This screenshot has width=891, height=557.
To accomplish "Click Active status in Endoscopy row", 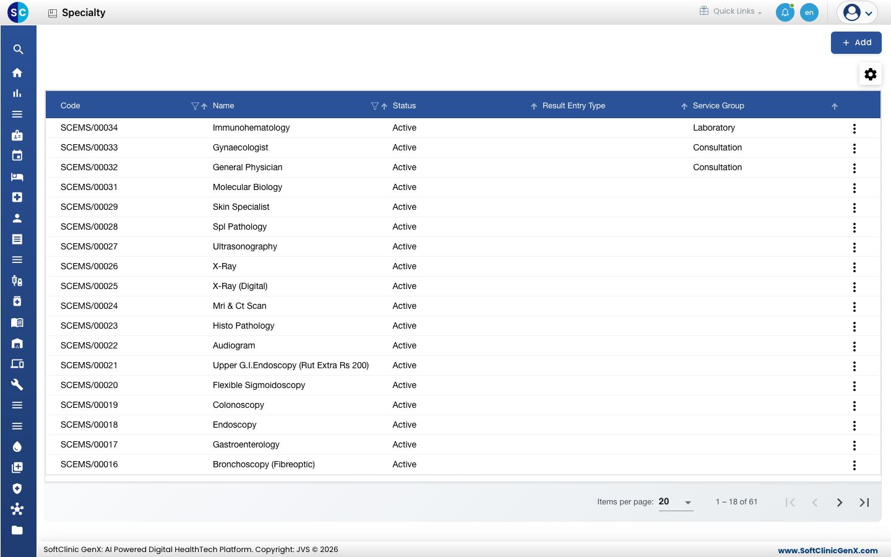I will (404, 425).
